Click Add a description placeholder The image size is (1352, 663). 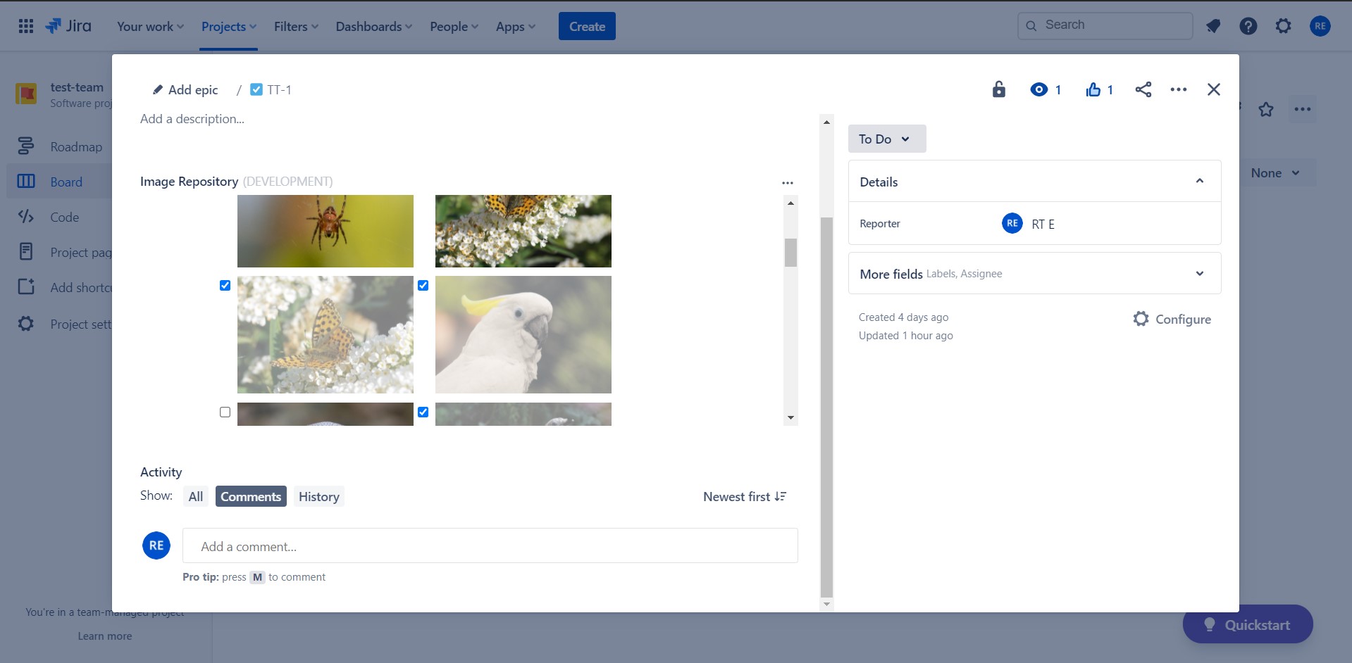click(x=192, y=119)
